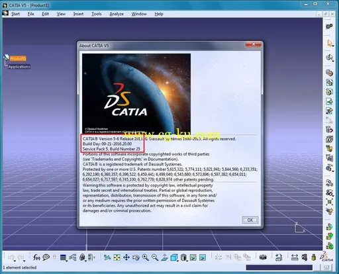Click the knowledge lock icon in bottom toolbar
339x274 pixels.
(82, 257)
